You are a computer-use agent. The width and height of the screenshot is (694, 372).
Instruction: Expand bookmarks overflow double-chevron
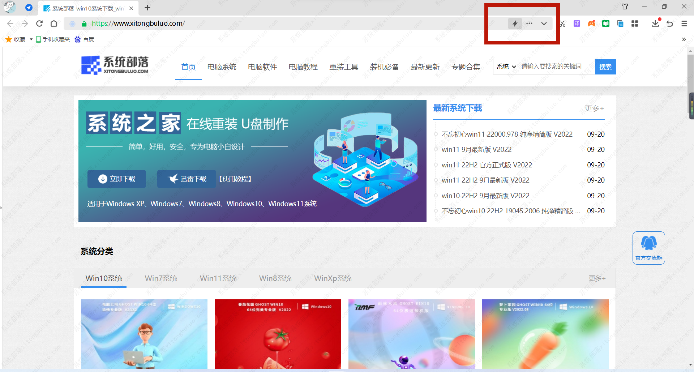pos(684,39)
